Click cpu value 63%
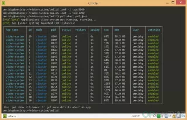Viewport: 187px width, 120px height. (x=106, y=36)
